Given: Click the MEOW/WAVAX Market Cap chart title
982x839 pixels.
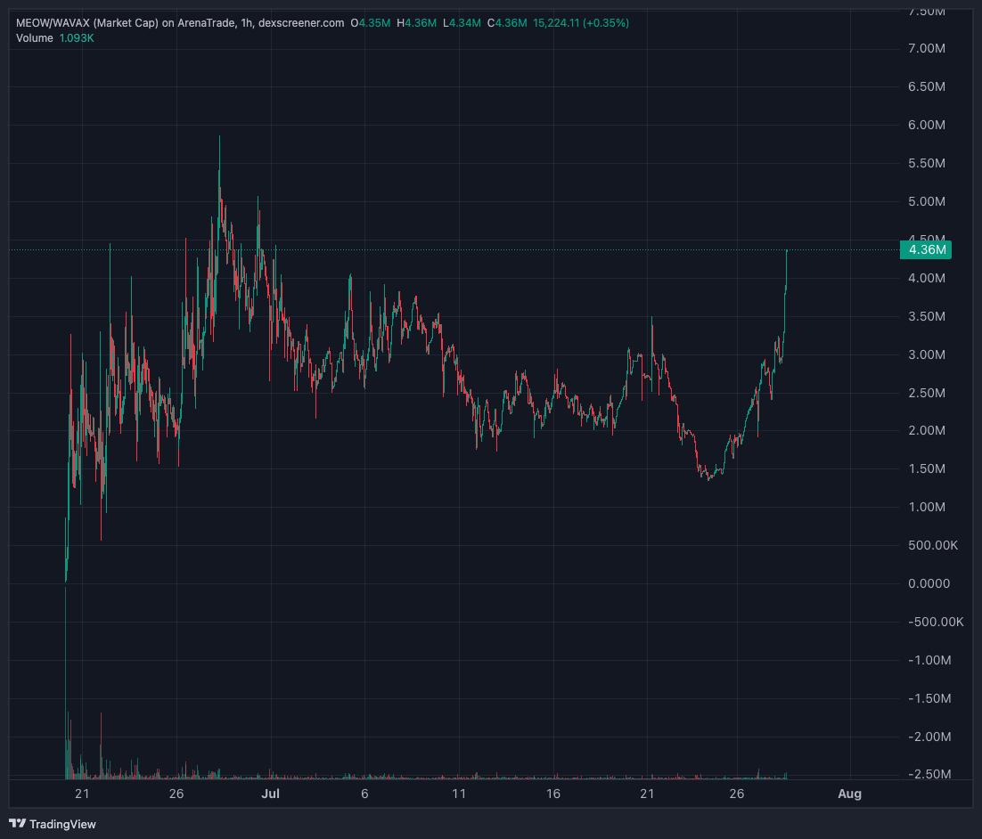Looking at the screenshot, I should (180, 23).
